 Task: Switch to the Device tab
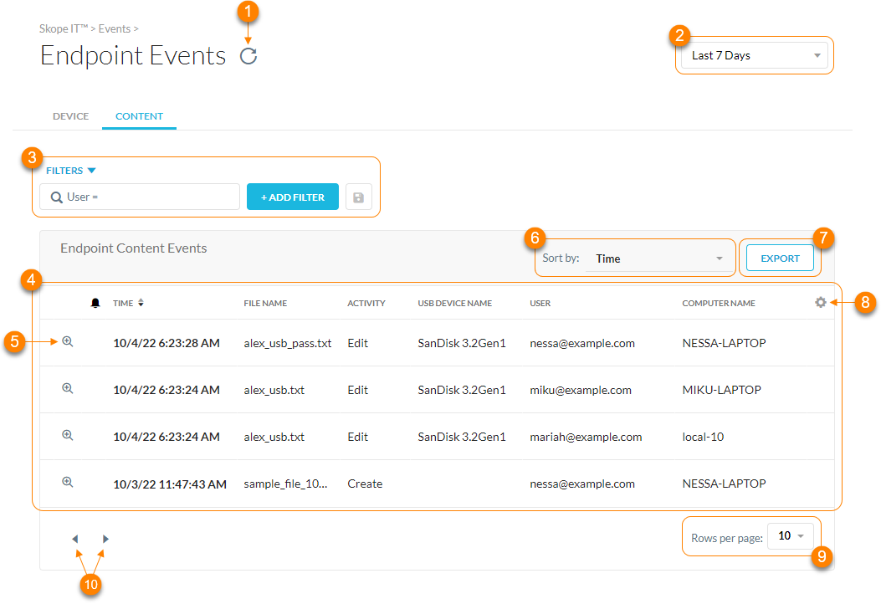[x=70, y=115]
